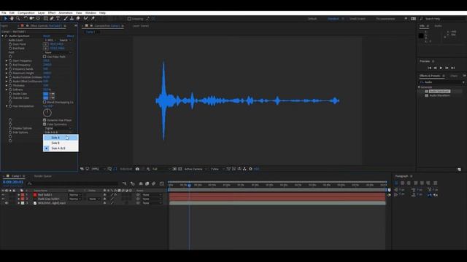This screenshot has height=262, width=467.
Task: Hide the Red Solid 1 layer
Action: (x=3, y=195)
